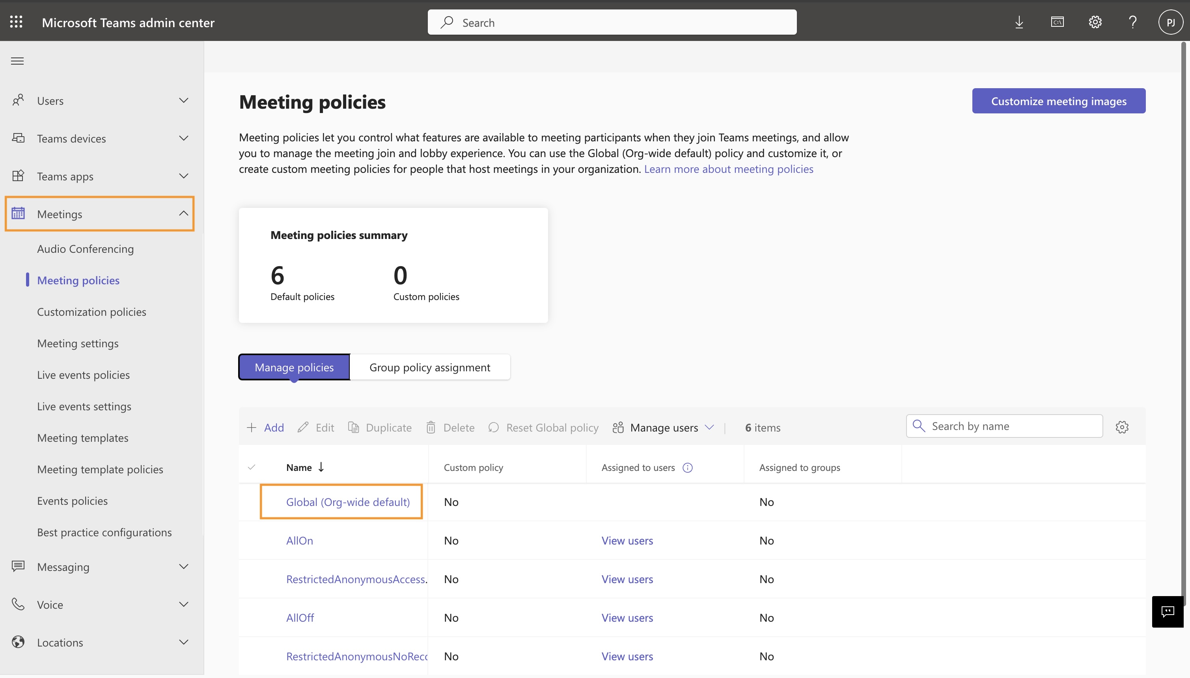Open the settings gear in header

click(1095, 22)
